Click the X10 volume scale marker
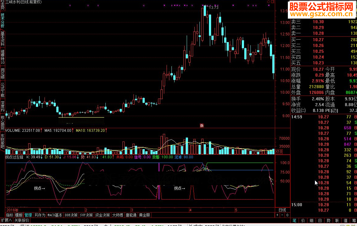Image resolution: width=357 pixels, height=226 pixels. [x=279, y=151]
